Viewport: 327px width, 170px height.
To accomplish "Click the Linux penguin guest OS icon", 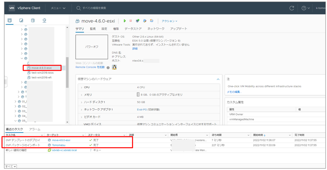I will (114, 67).
